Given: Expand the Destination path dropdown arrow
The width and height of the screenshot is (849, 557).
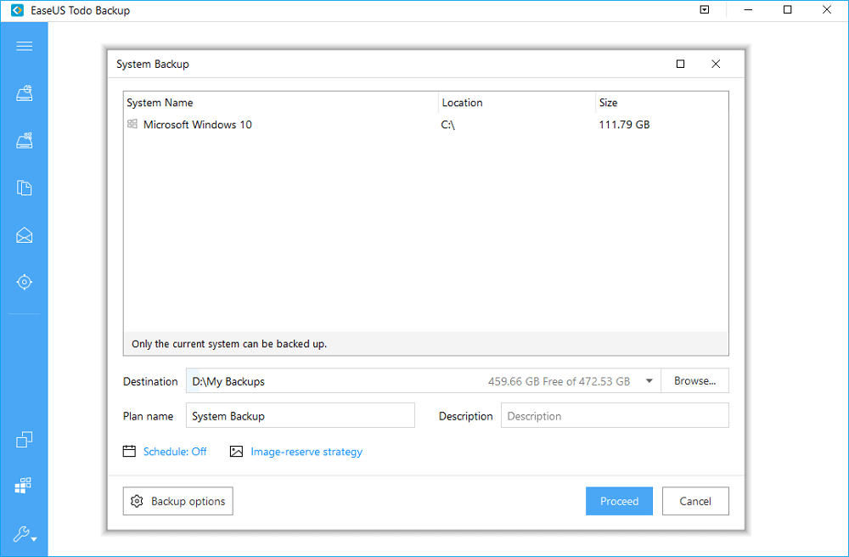Looking at the screenshot, I should pyautogui.click(x=649, y=381).
